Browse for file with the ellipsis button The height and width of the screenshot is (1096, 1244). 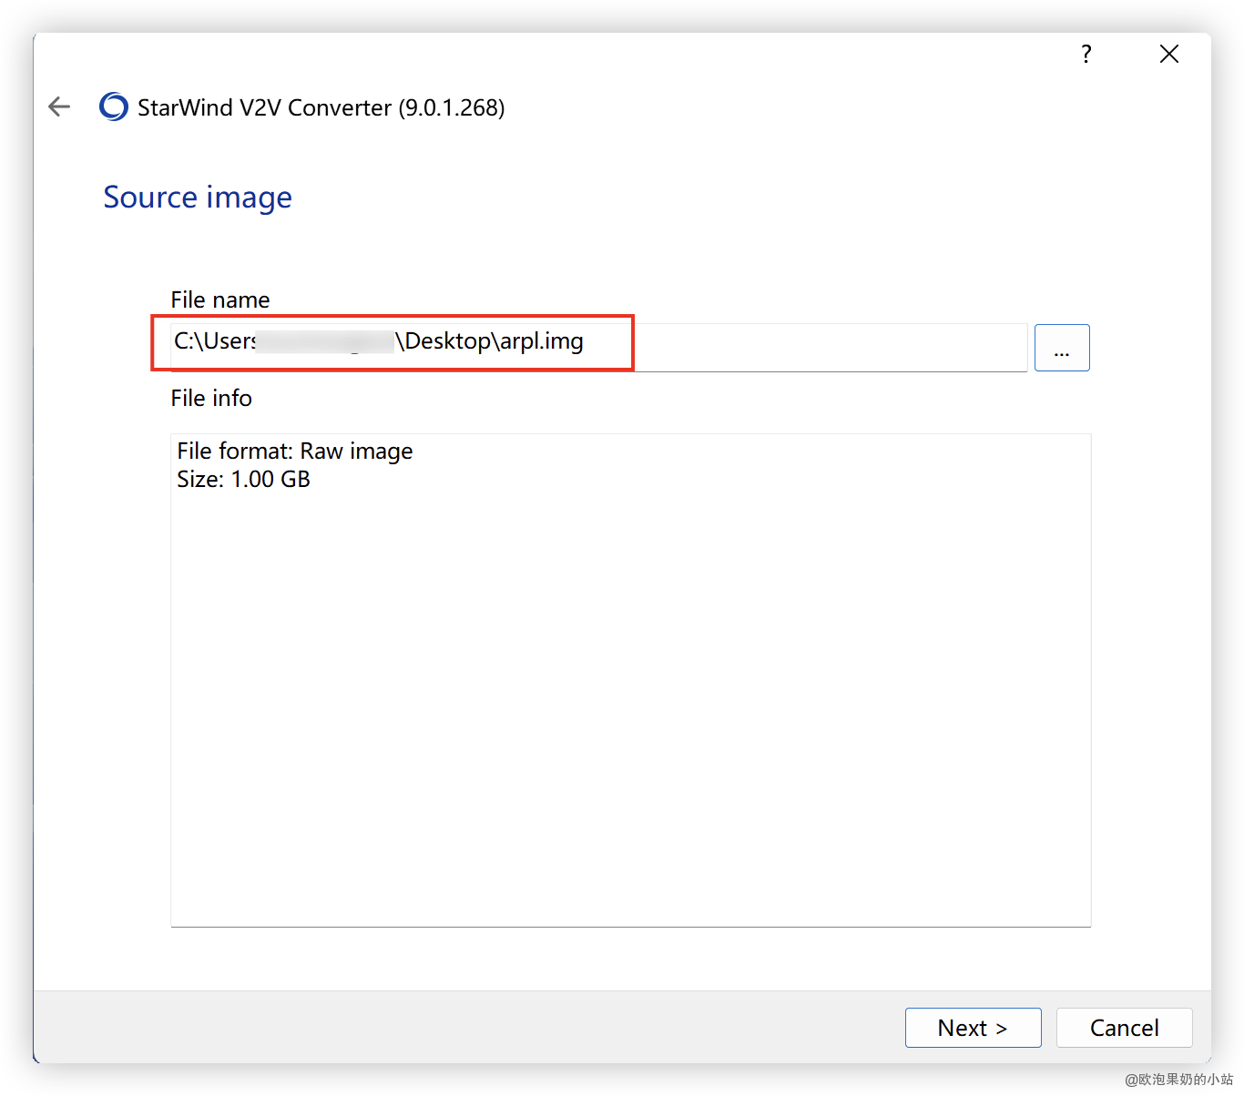[x=1062, y=348]
